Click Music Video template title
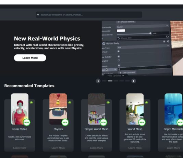 [20, 129]
